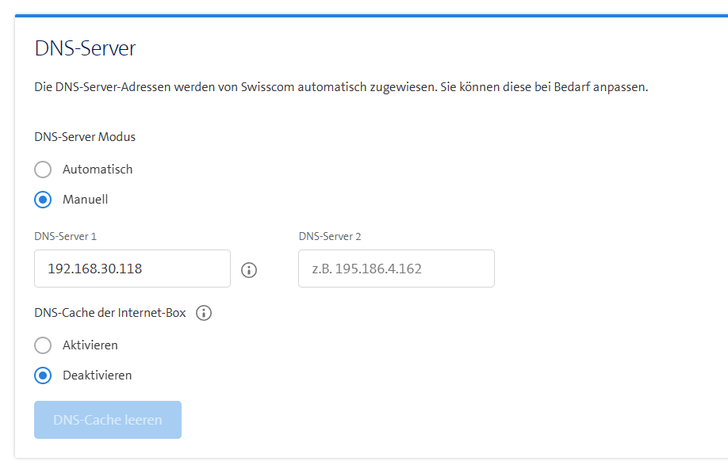The height and width of the screenshot is (465, 728).
Task: Click the 'DNS-Cache der Internet-Box' label text
Action: point(110,313)
